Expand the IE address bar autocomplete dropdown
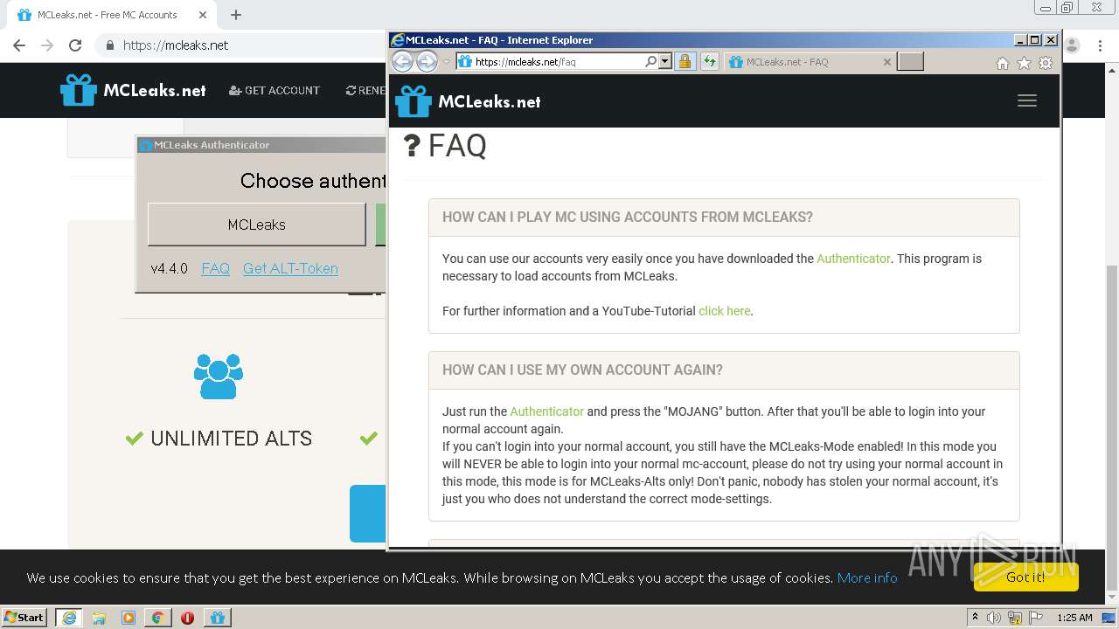Image resolution: width=1119 pixels, height=629 pixels. [x=665, y=62]
